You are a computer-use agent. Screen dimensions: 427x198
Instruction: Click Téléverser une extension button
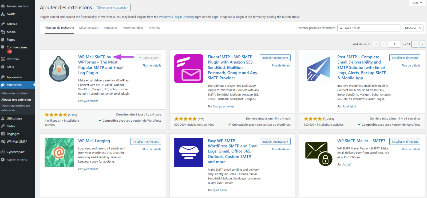tap(112, 7)
